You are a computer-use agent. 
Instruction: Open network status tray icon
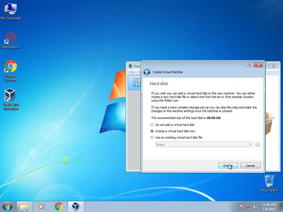(x=248, y=207)
